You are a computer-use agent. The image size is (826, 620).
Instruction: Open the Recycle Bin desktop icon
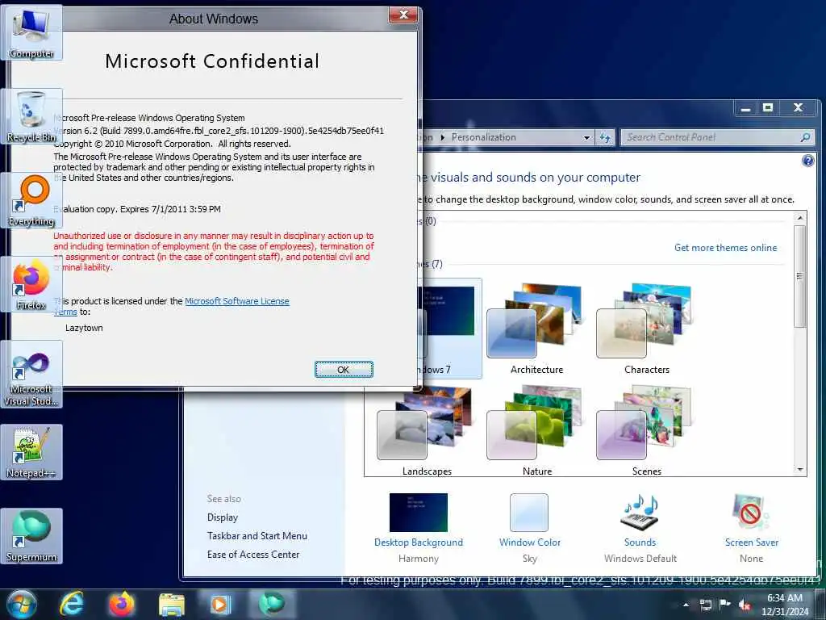pos(31,117)
